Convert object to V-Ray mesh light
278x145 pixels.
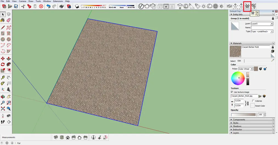pyautogui.click(x=215, y=6)
